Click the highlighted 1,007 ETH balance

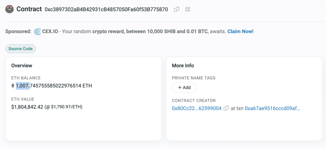click(23, 86)
